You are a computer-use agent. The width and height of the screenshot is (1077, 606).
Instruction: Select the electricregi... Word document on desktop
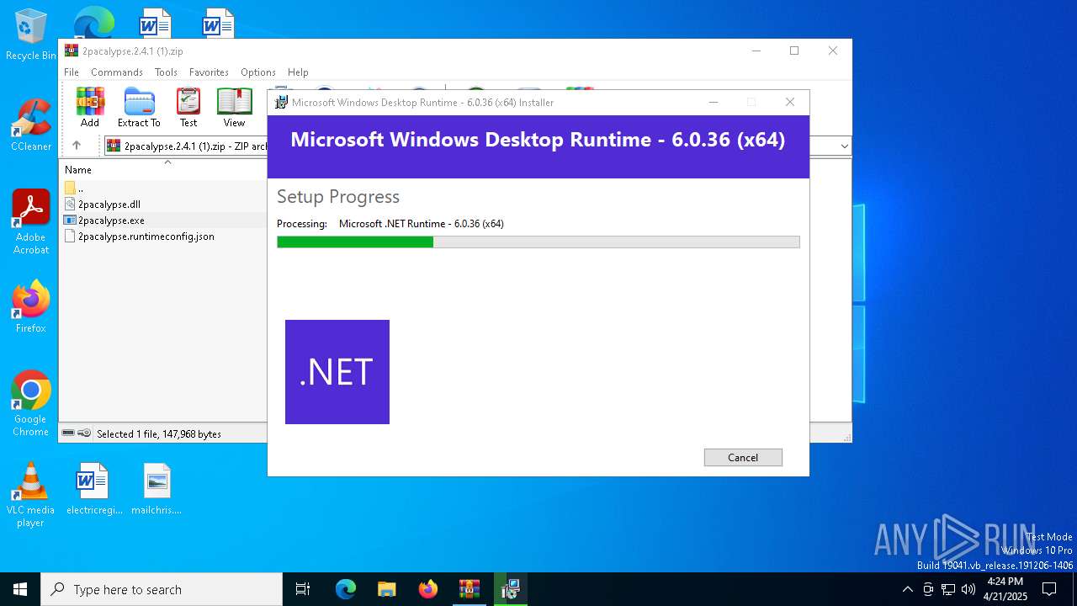point(93,488)
